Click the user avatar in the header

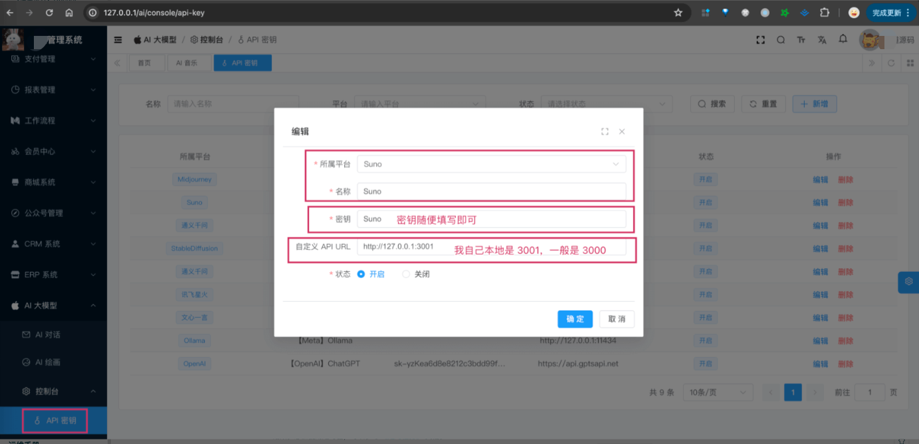click(x=869, y=40)
